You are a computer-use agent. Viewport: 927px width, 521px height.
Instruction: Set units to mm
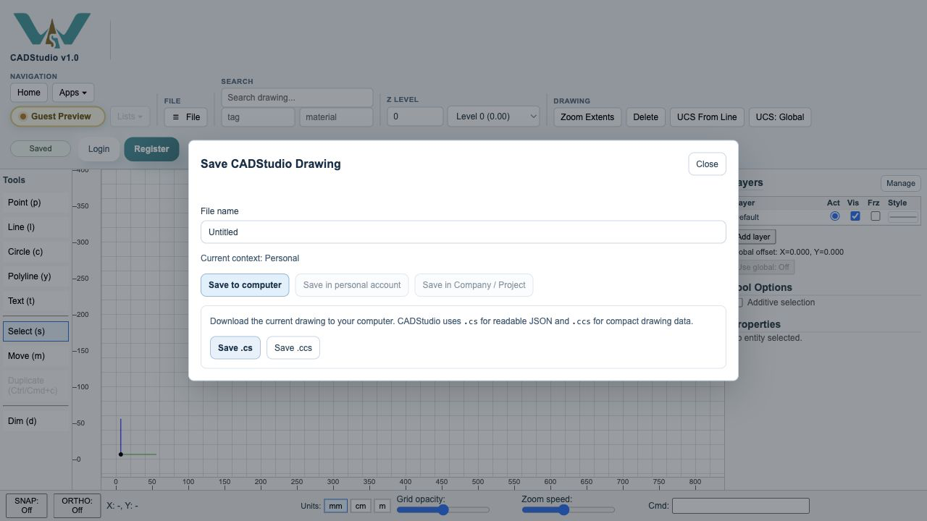coord(335,506)
